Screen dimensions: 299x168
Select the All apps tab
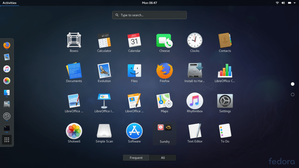tap(163, 158)
